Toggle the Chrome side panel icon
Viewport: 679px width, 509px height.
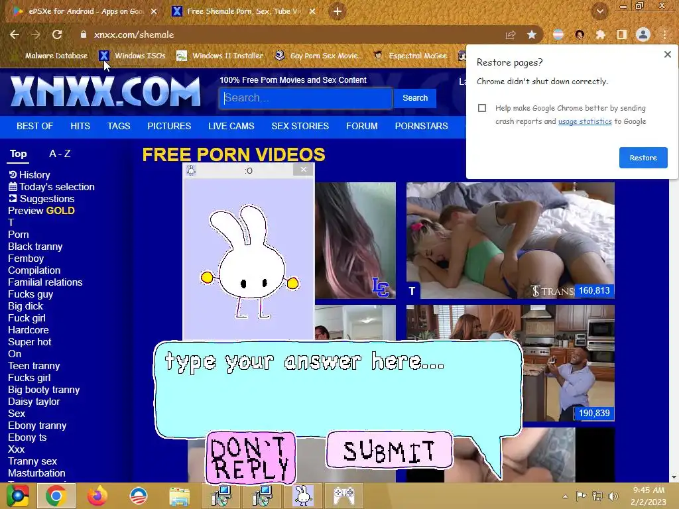tap(622, 34)
